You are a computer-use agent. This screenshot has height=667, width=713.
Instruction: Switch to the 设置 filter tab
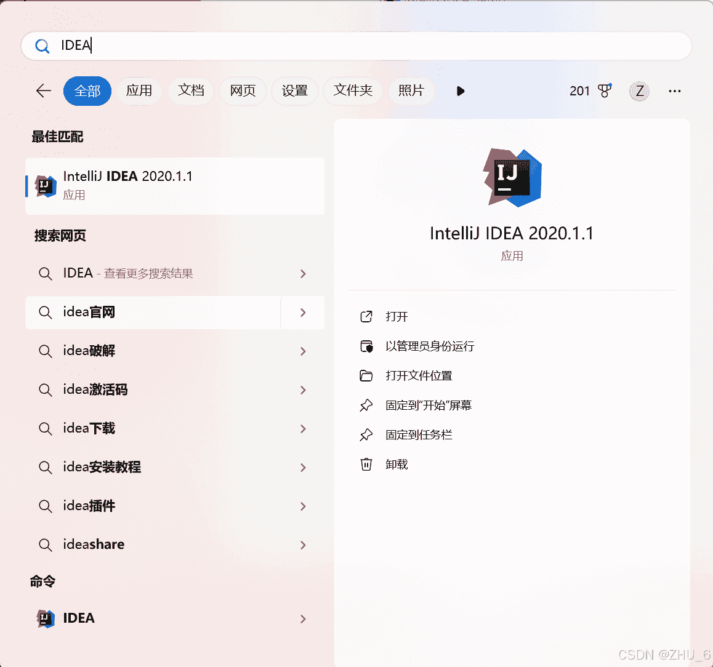point(295,91)
